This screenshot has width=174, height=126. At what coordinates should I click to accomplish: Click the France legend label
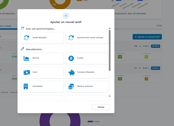point(96,121)
